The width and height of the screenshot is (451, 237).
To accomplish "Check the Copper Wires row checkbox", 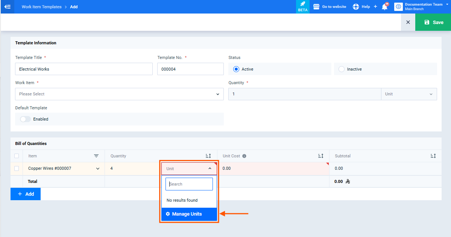I will (17, 168).
